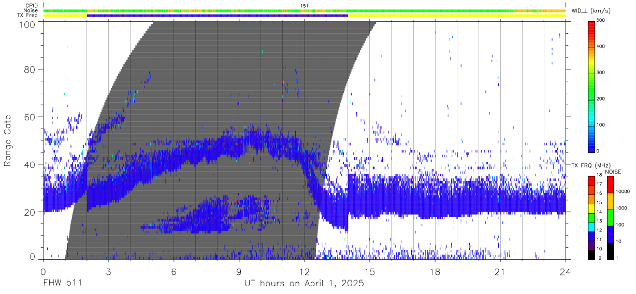The image size is (636, 294).
Task: Click the WID⊥ (km/s) colorbar title
Action: (592, 11)
